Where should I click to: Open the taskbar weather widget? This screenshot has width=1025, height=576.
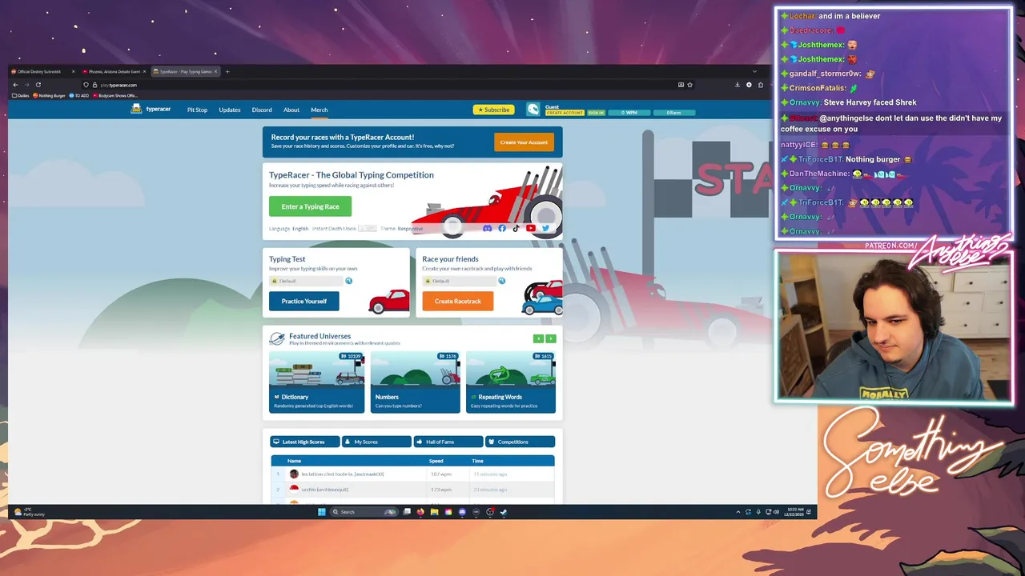pyautogui.click(x=30, y=512)
